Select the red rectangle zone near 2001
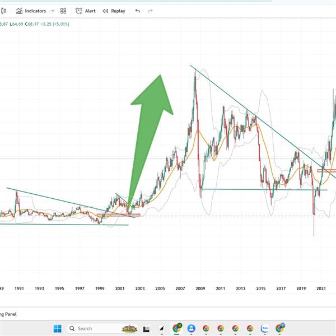 [x=119, y=215]
